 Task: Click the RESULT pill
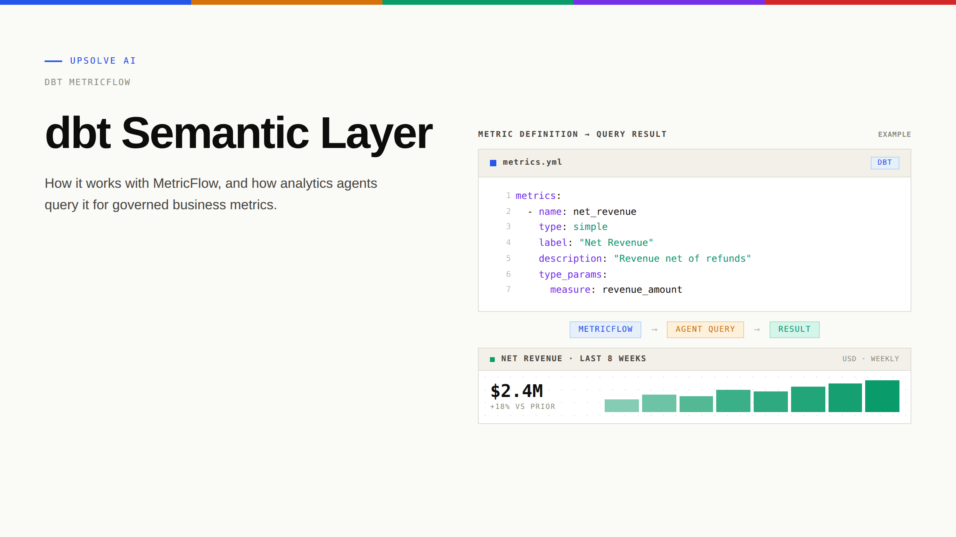click(x=794, y=329)
